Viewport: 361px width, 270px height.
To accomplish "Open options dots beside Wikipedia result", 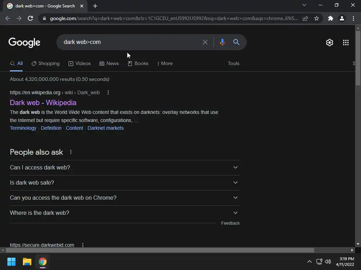I will click(108, 92).
